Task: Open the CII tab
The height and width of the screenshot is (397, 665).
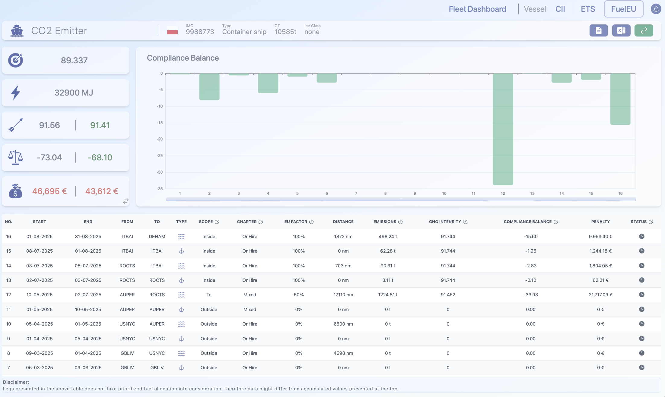Action: coord(560,9)
